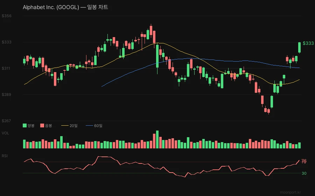Click the lowest red candlestick on the chart
Image resolution: width=315 pixels, height=196 pixels.
click(x=268, y=111)
